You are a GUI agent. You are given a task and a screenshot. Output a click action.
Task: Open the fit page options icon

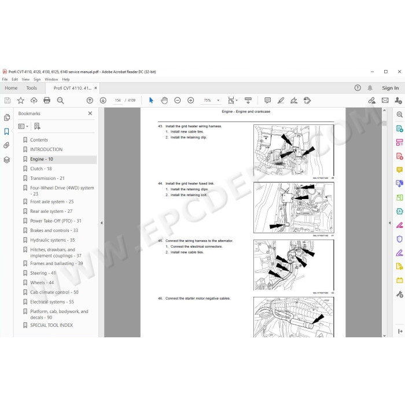tap(233, 101)
